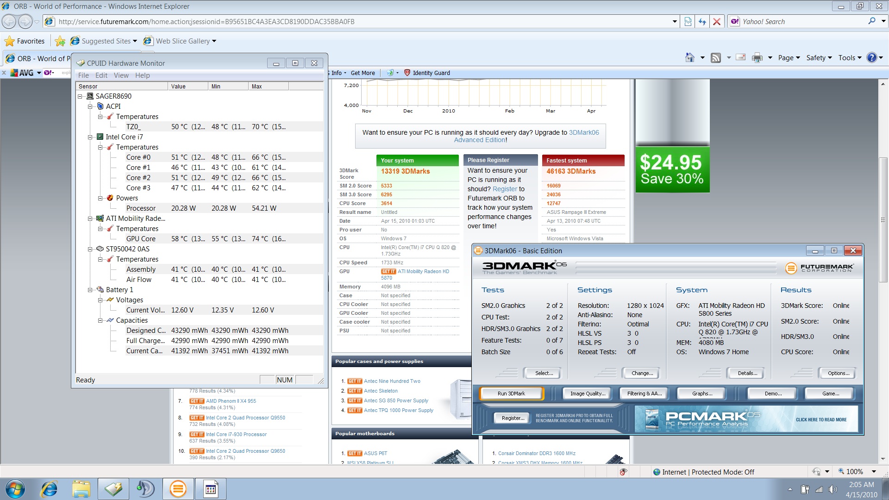Click the Print icon in IE toolbar
The image size is (889, 500).
[x=757, y=57]
